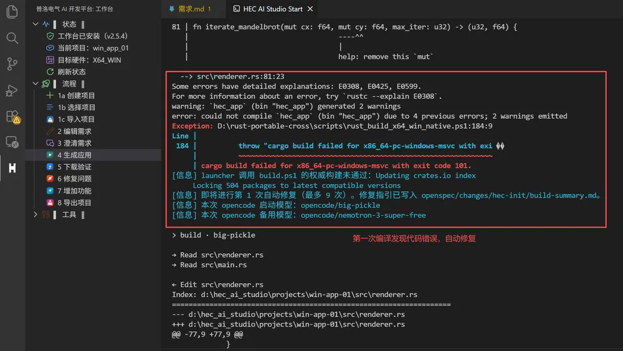Screen dimensions: 623x351
Task: Collapse the 流程 section chevron
Action: point(36,84)
